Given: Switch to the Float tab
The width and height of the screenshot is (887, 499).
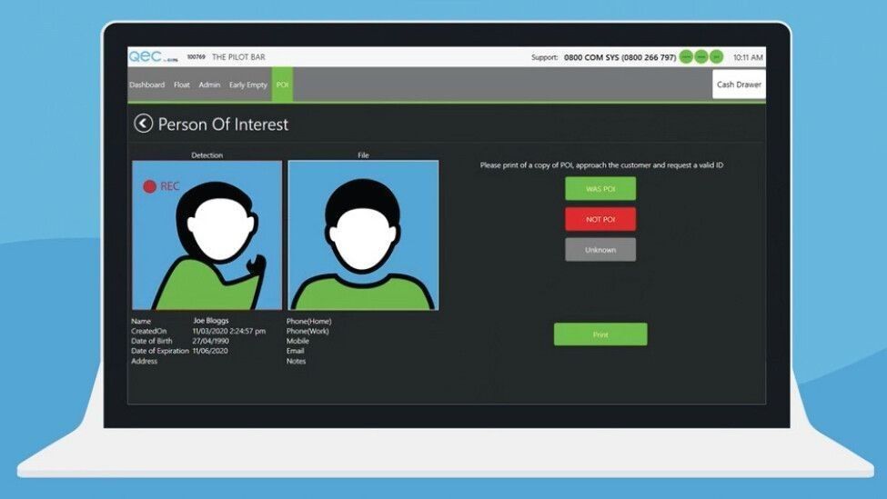Looking at the screenshot, I should click(x=182, y=85).
